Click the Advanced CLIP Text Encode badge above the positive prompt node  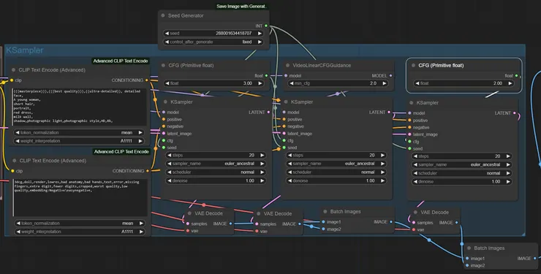121,61
